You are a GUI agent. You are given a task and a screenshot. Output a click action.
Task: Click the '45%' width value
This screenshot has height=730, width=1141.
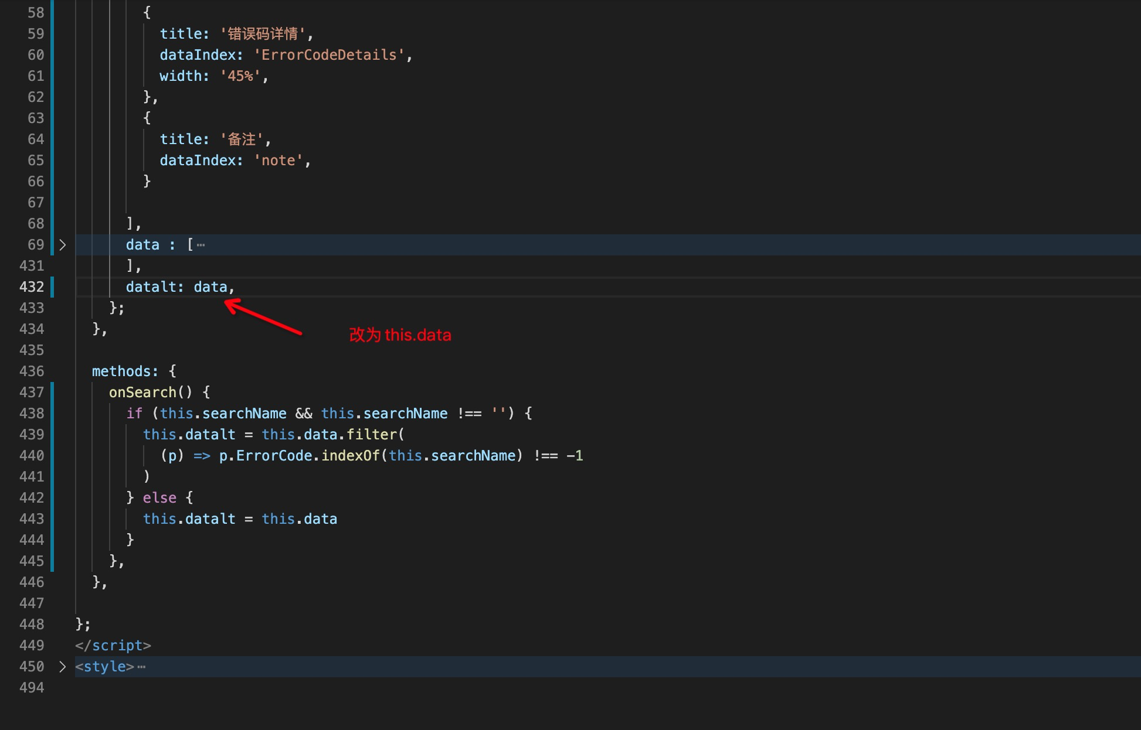tap(240, 76)
